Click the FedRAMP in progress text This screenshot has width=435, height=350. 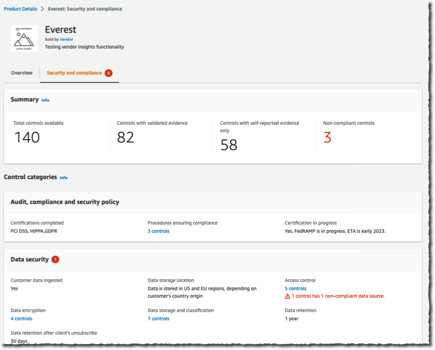[335, 231]
